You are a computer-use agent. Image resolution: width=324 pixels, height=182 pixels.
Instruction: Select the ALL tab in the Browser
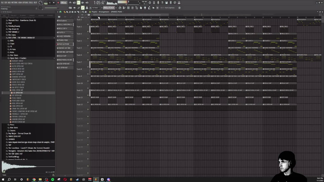[x=5, y=15]
